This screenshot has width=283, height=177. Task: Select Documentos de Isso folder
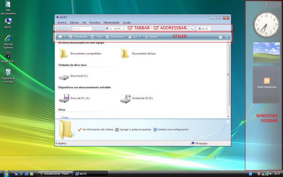pyautogui.click(x=138, y=53)
